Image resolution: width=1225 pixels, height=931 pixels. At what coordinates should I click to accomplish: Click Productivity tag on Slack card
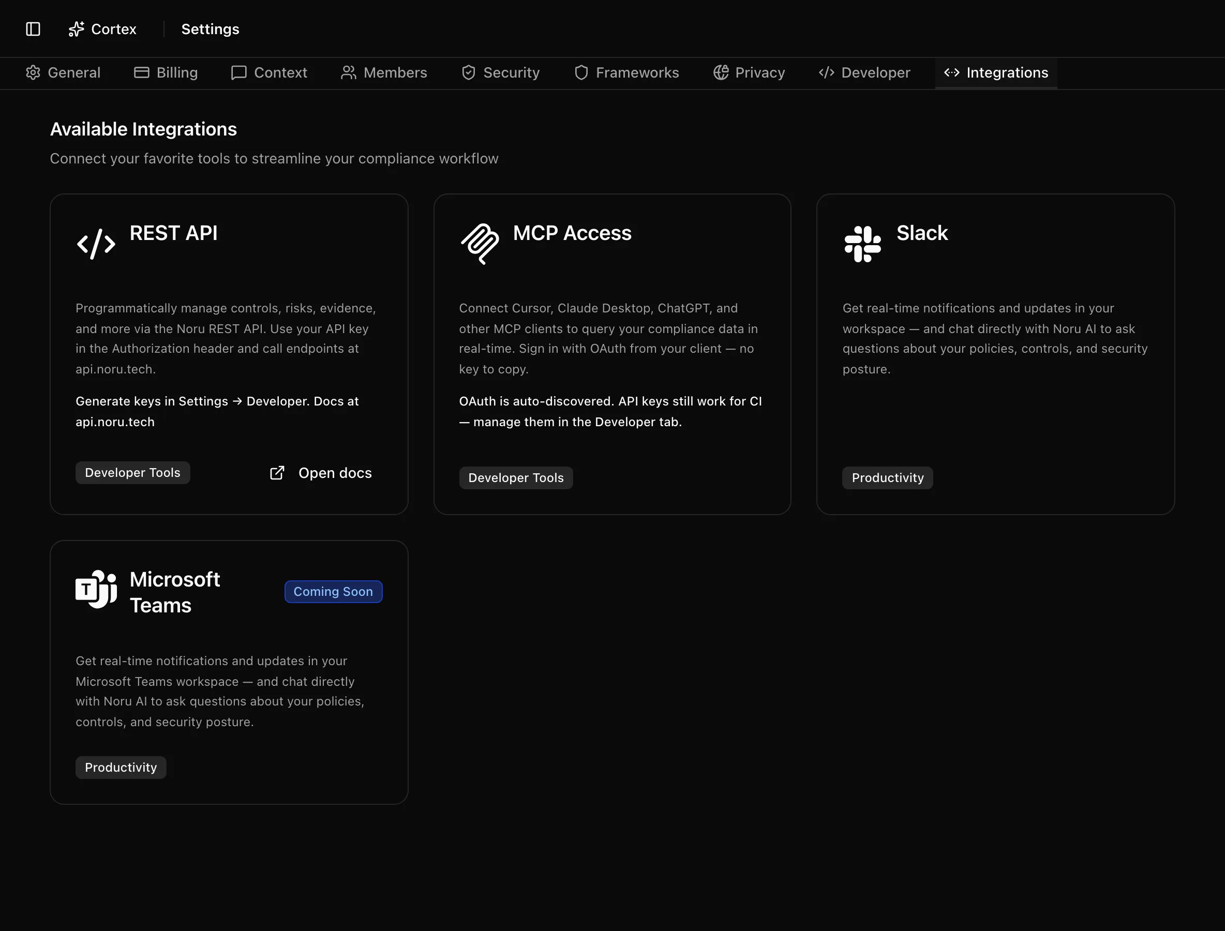pyautogui.click(x=887, y=478)
